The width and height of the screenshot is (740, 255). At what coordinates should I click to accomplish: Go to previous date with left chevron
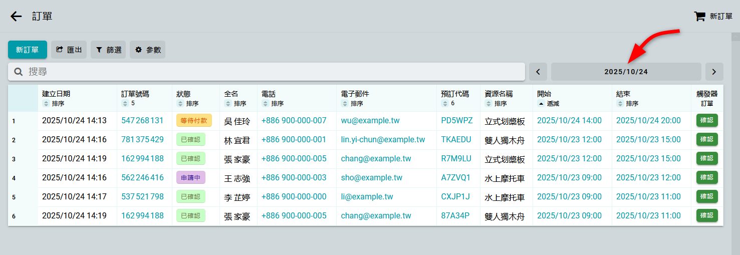point(538,72)
